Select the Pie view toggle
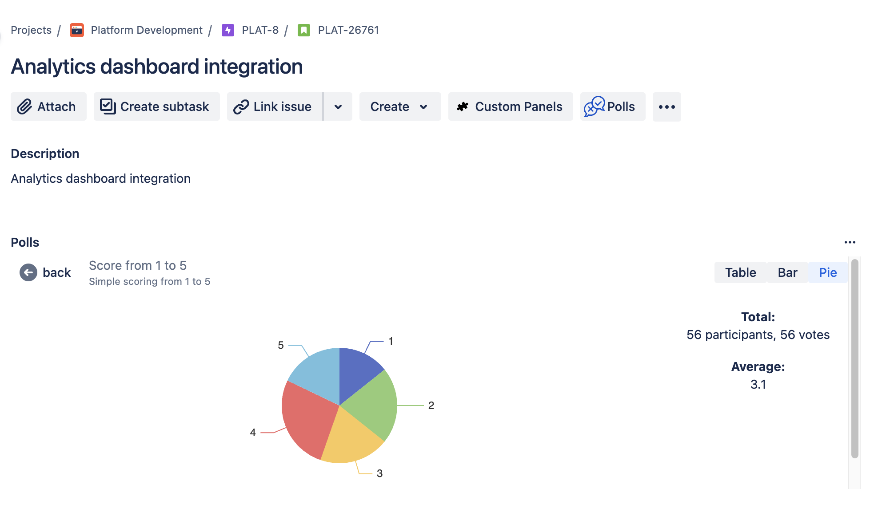Screen dimensions: 878x520 (x=827, y=272)
